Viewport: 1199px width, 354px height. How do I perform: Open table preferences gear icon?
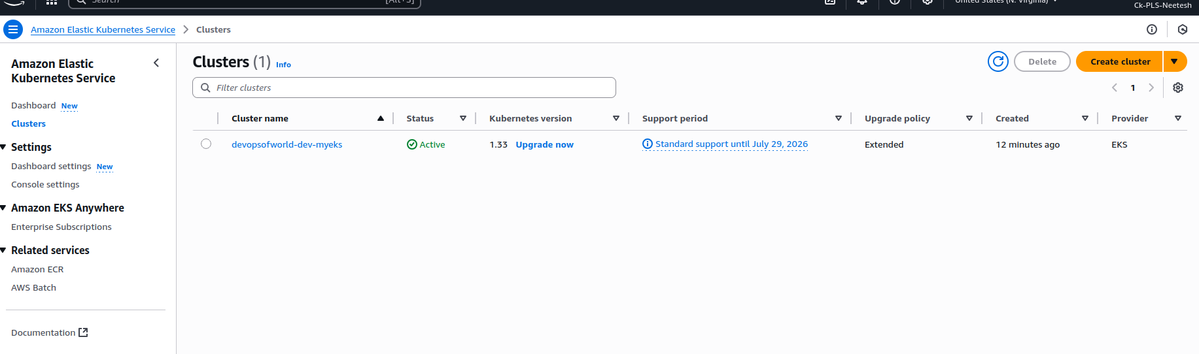coord(1178,88)
